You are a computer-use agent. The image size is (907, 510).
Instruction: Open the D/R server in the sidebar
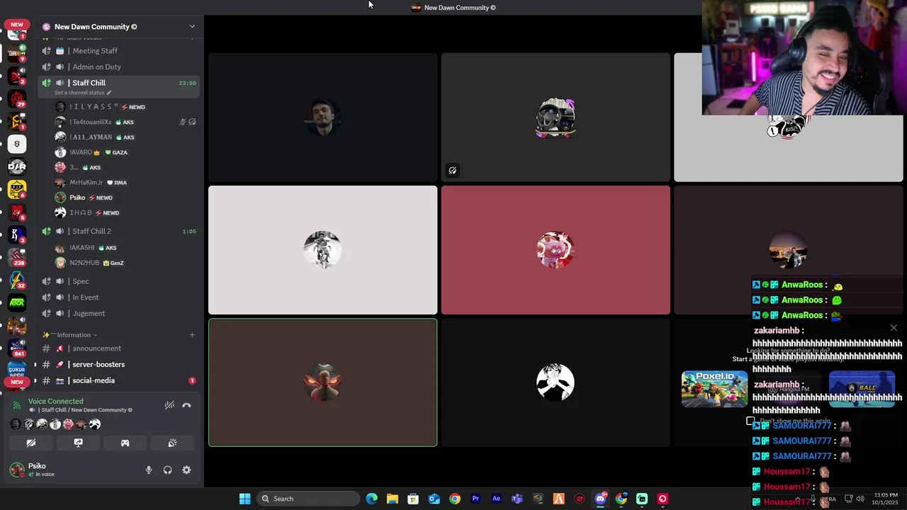pyautogui.click(x=17, y=166)
